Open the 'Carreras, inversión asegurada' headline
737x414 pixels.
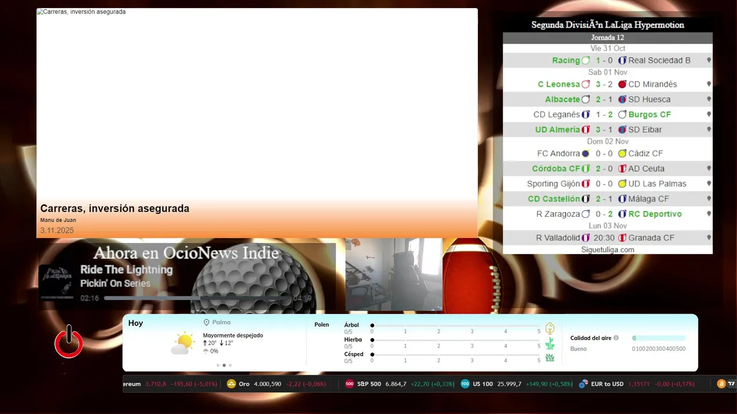click(x=115, y=209)
